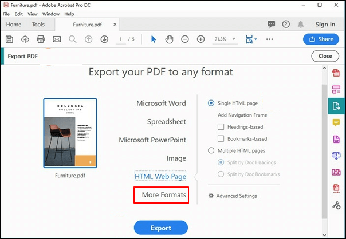
Task: Switch to the Home tab
Action: click(x=14, y=25)
